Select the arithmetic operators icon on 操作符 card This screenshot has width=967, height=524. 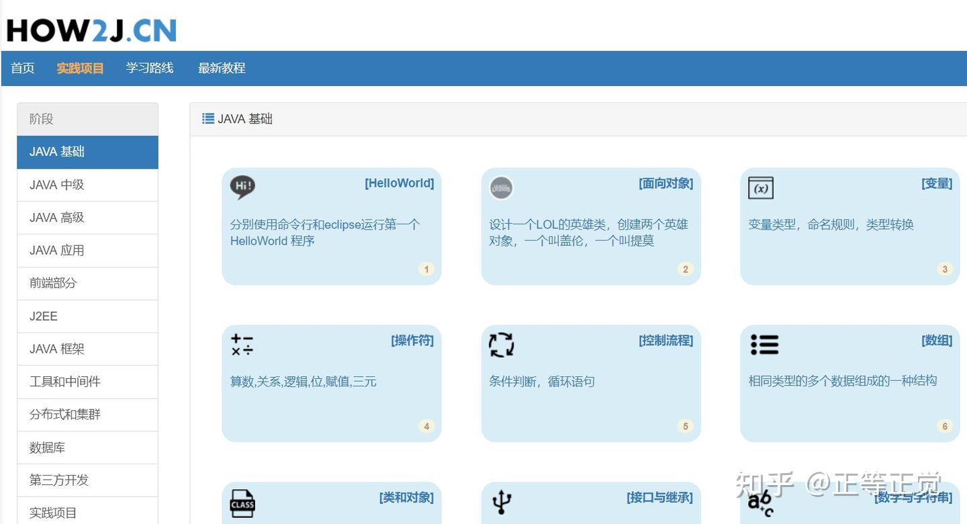click(242, 345)
